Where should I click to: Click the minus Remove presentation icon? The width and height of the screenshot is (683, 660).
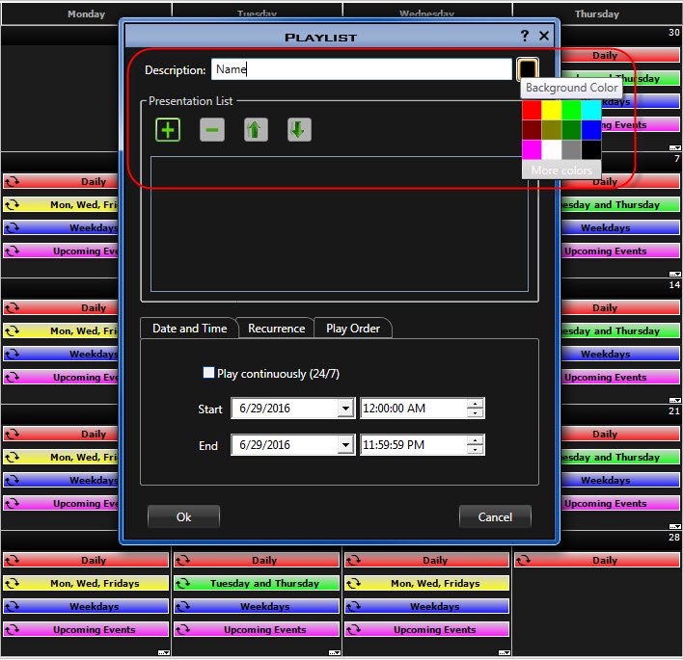click(212, 130)
